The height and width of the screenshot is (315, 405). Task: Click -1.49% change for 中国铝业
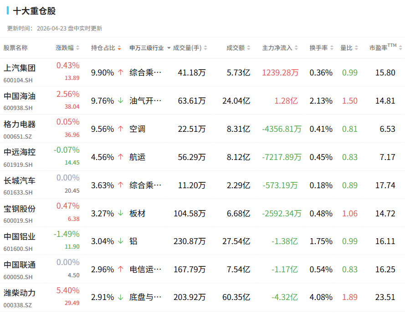tap(67, 234)
